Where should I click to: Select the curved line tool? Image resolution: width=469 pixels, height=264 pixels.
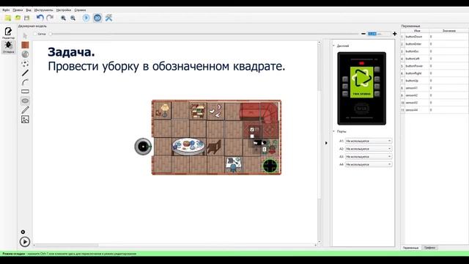(25, 82)
